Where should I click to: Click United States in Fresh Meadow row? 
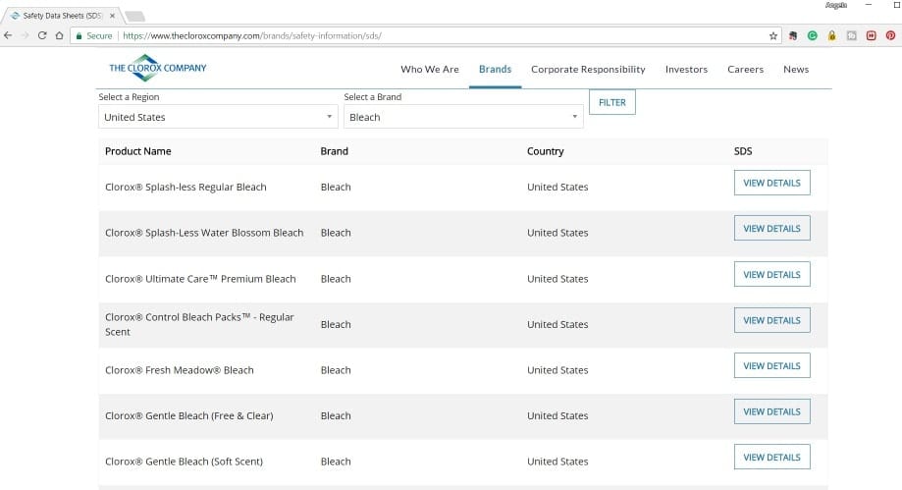(557, 370)
